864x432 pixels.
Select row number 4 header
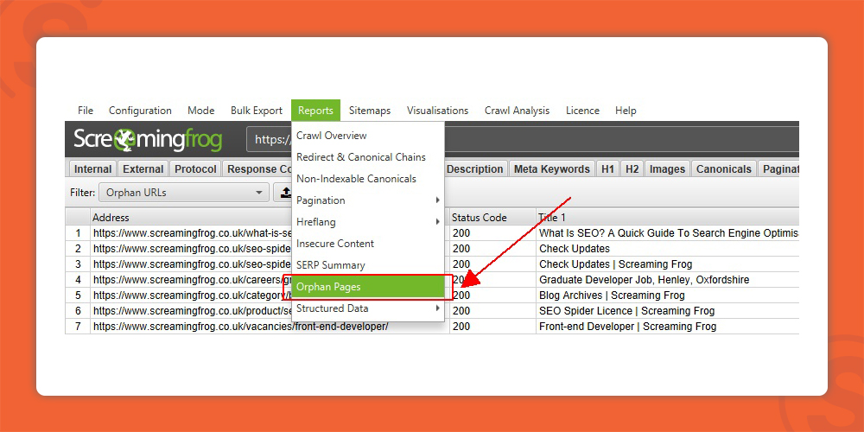78,280
